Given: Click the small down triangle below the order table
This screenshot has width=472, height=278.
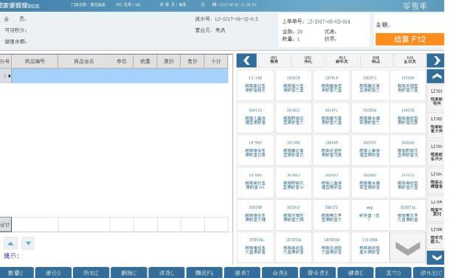Looking at the screenshot, I should [x=28, y=243].
